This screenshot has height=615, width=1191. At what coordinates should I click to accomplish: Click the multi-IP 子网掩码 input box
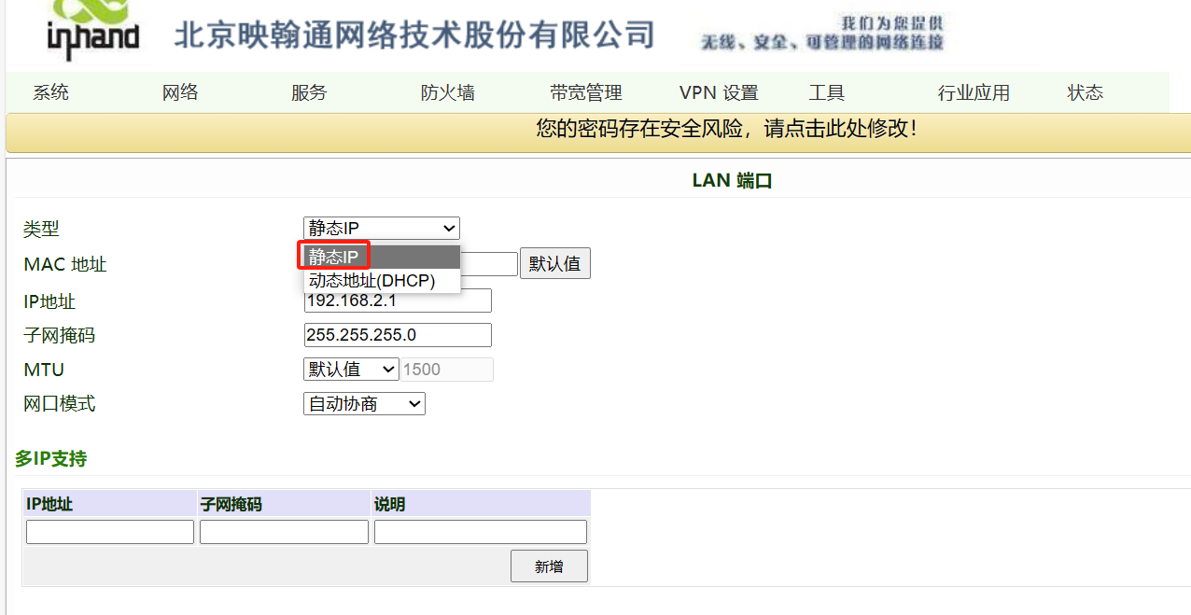coord(284,532)
